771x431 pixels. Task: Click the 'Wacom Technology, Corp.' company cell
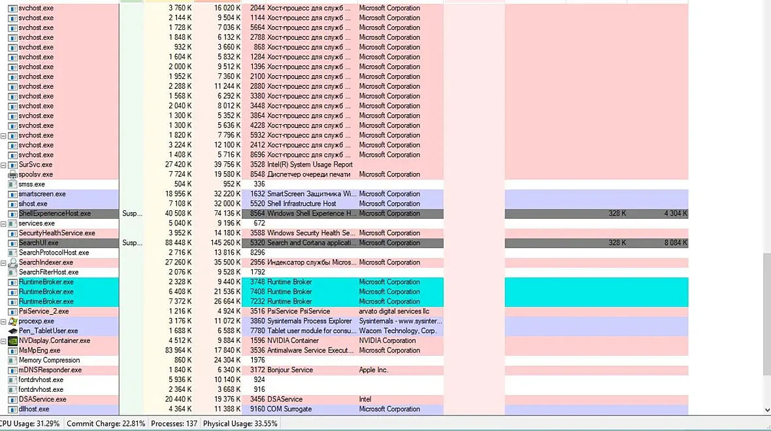click(397, 330)
